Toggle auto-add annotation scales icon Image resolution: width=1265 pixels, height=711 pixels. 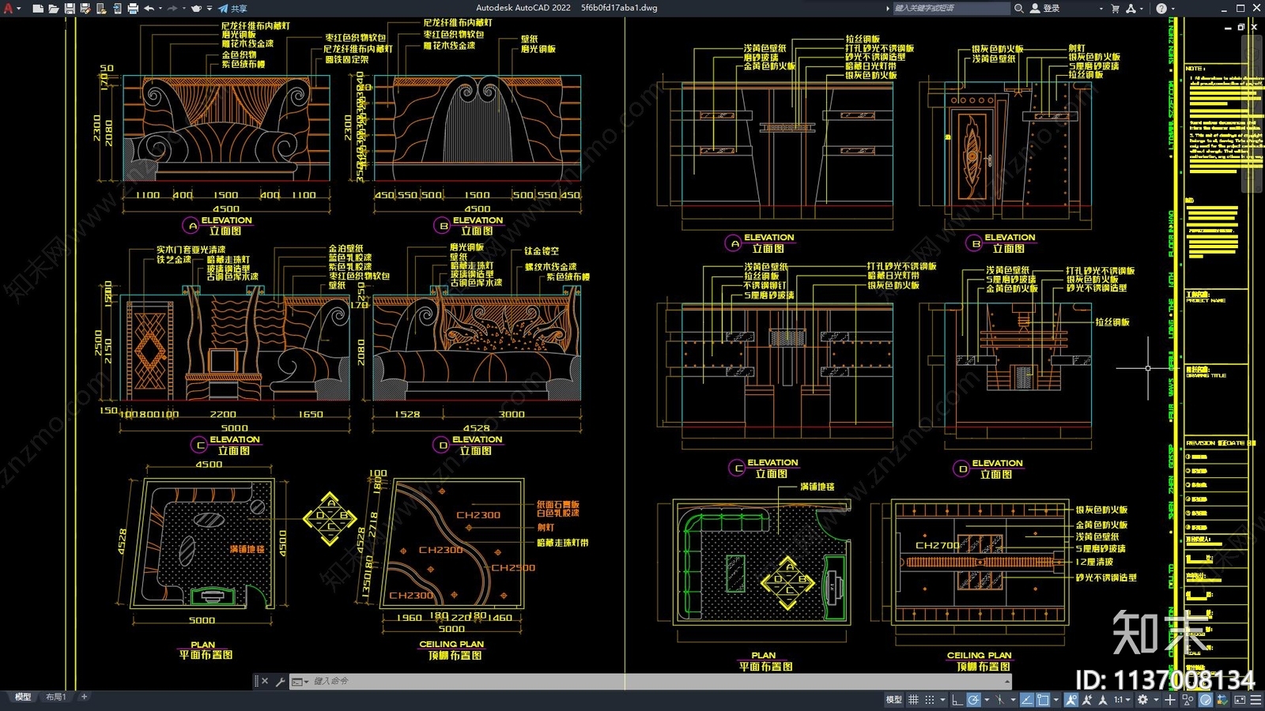[x=1087, y=700]
